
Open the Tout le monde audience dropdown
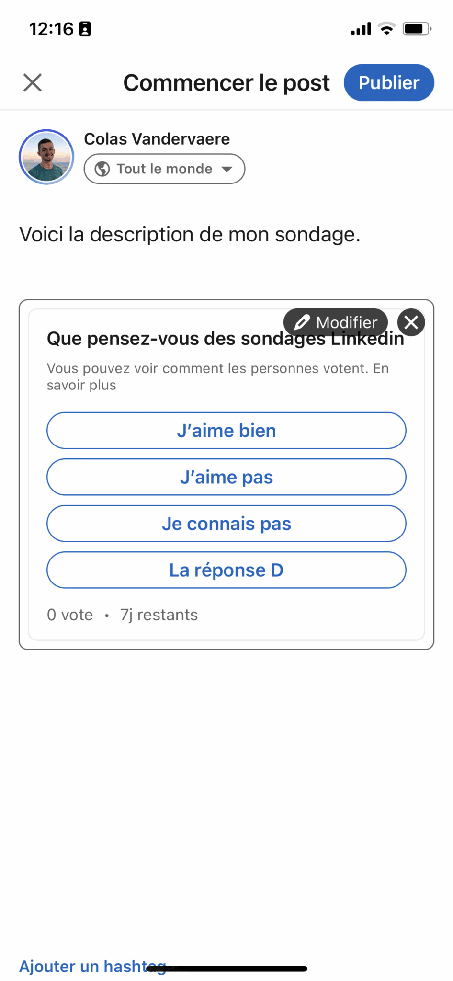point(164,169)
